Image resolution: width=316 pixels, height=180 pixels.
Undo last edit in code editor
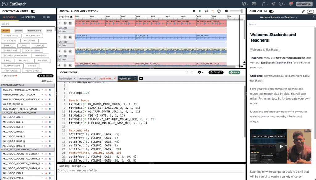187,72
